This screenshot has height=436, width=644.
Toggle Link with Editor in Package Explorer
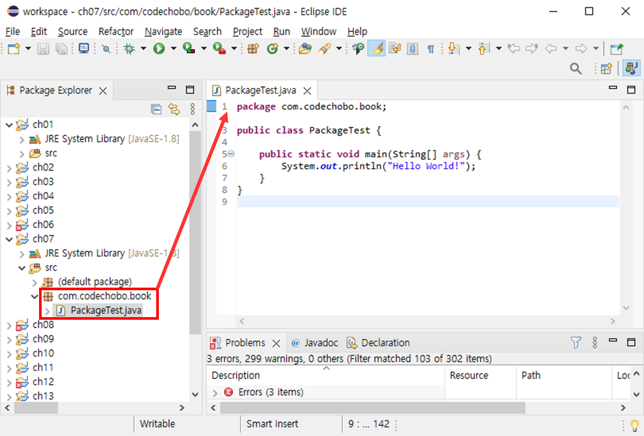pyautogui.click(x=174, y=109)
